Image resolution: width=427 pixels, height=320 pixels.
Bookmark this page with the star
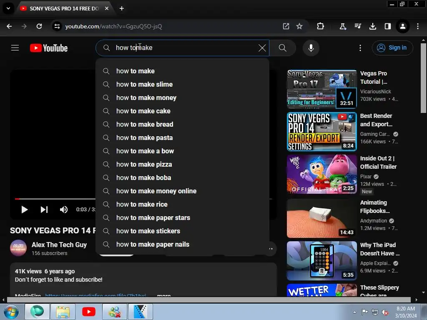(x=299, y=26)
